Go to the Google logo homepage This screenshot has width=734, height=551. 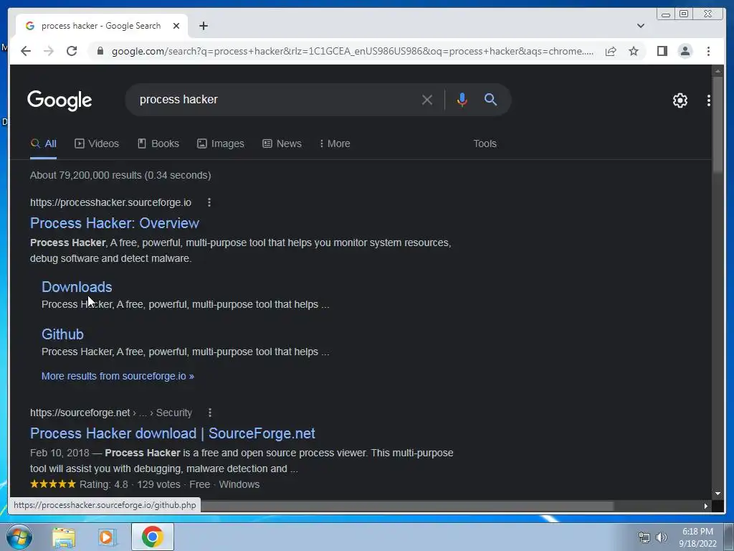point(59,100)
